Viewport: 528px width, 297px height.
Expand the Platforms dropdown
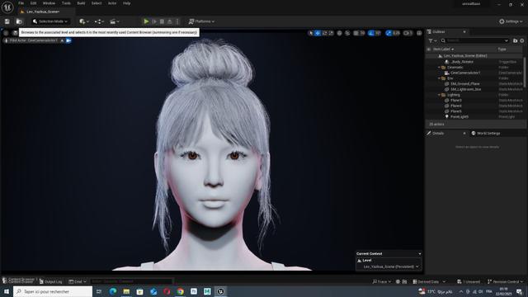click(x=201, y=21)
